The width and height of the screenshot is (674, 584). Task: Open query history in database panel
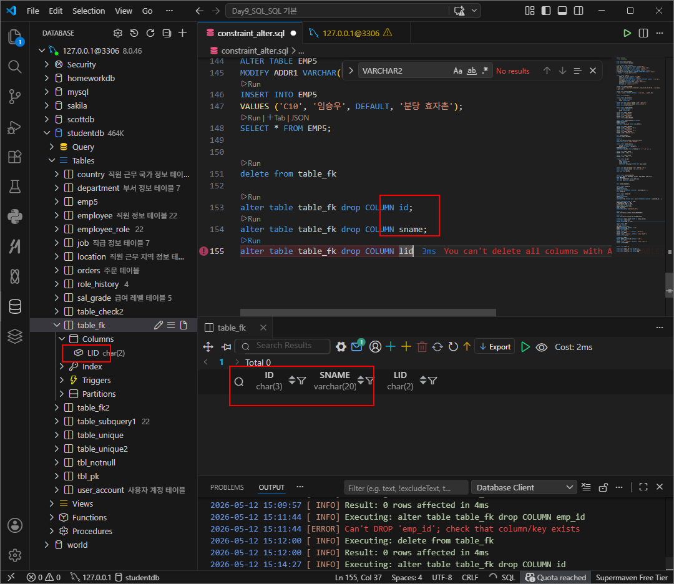click(134, 33)
